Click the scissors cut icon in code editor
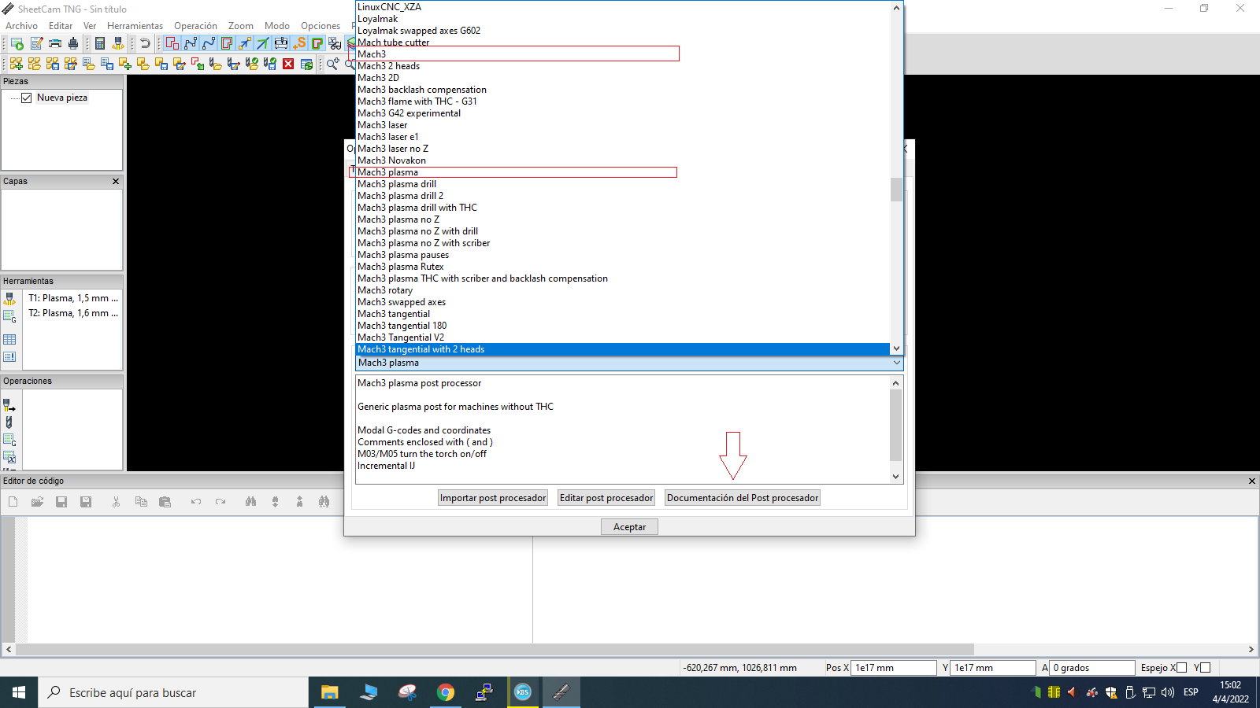1260x708 pixels. [x=116, y=501]
